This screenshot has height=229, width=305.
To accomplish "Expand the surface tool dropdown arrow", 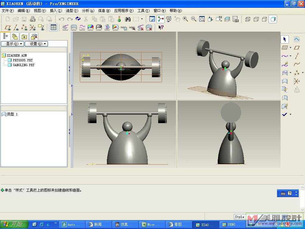I will pyautogui.click(x=291, y=73).
